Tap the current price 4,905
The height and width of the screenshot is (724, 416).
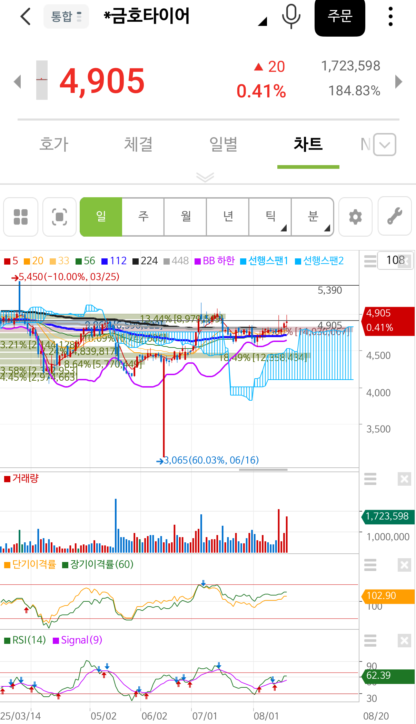click(x=102, y=81)
